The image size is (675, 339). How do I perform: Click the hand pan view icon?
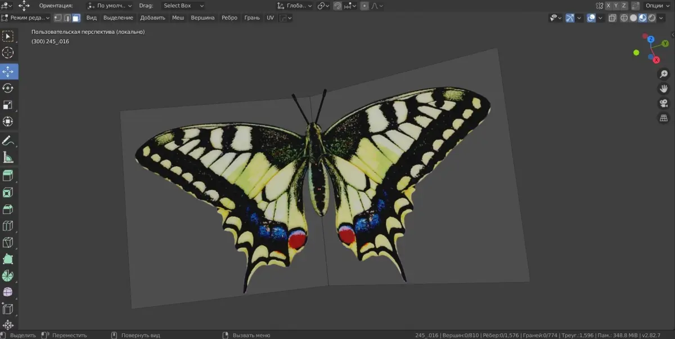point(664,88)
